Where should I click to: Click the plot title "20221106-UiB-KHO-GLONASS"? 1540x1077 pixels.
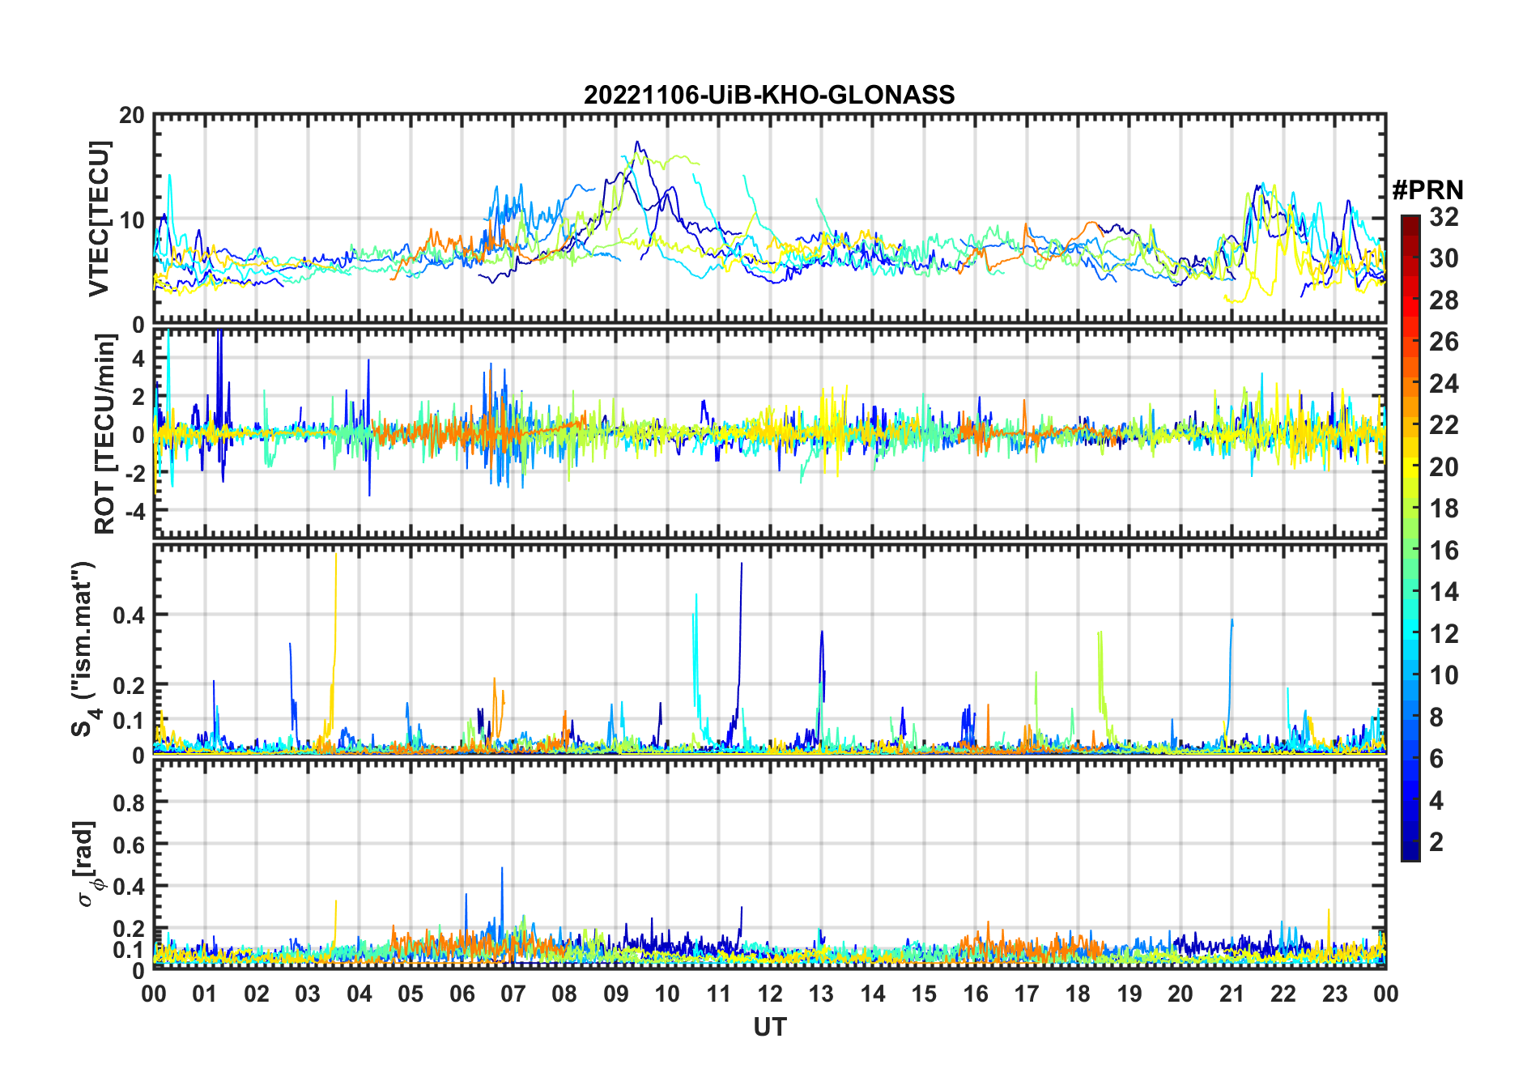[x=769, y=96]
